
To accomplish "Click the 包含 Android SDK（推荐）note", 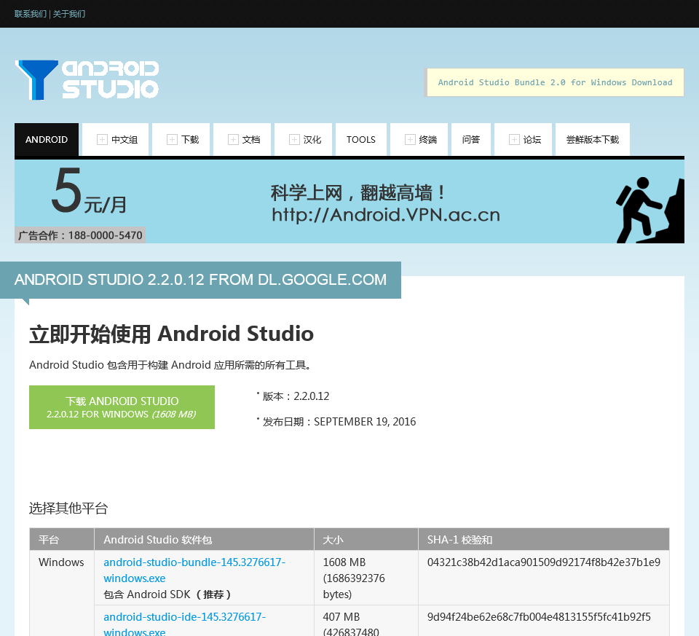I will (167, 594).
